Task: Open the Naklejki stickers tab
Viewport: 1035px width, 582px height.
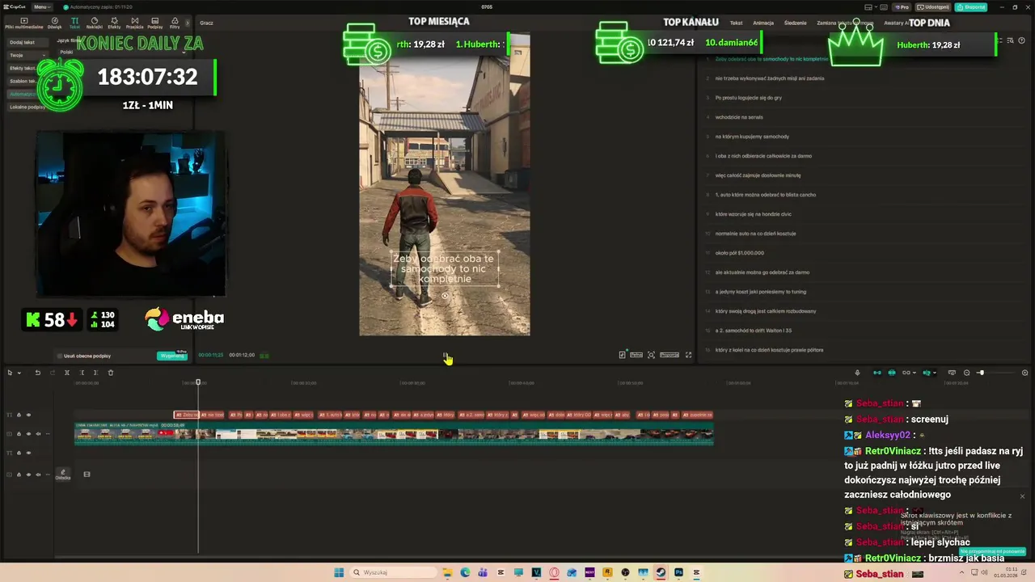Action: pyautogui.click(x=94, y=23)
